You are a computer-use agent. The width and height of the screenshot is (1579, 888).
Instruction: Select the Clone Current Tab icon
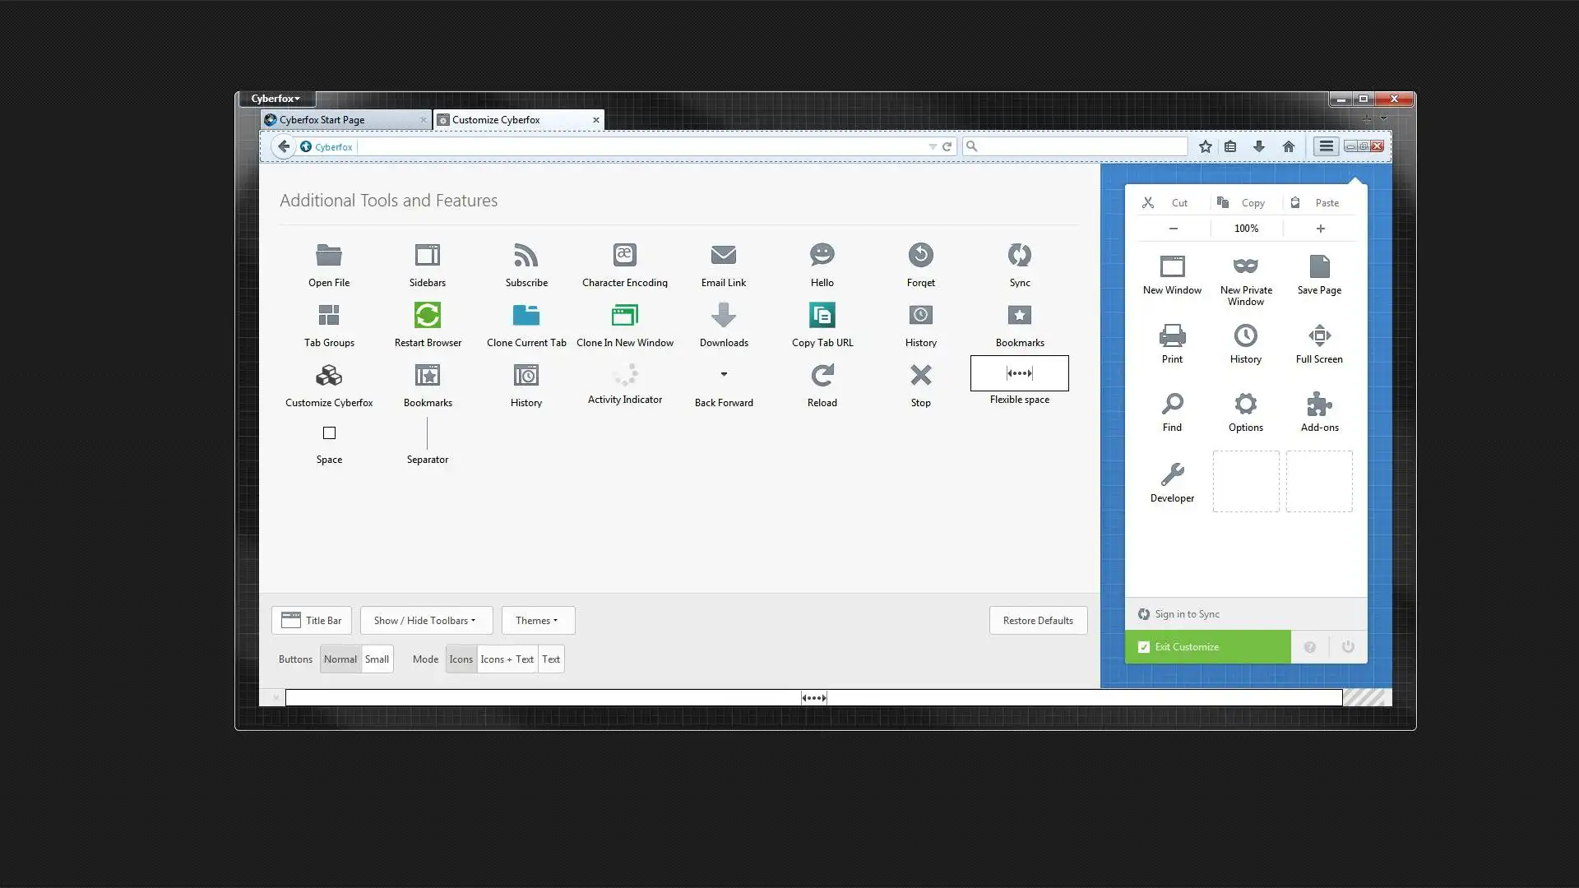[x=526, y=315]
